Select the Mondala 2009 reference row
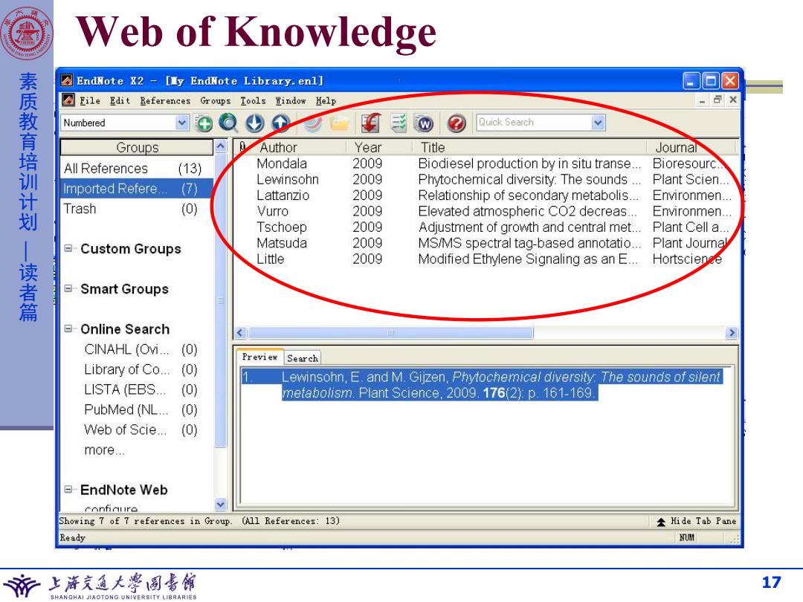Viewport: 803px width, 602px height. pyautogui.click(x=486, y=164)
